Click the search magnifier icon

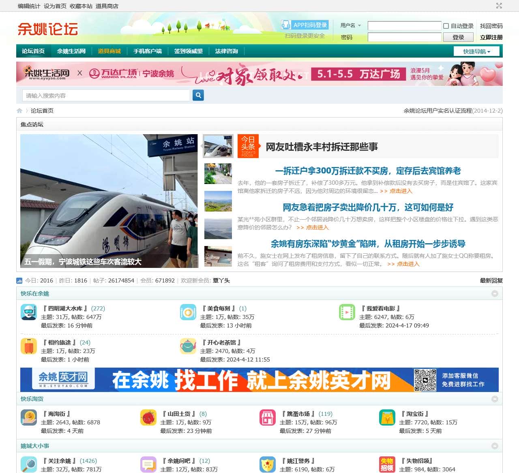pyautogui.click(x=198, y=95)
